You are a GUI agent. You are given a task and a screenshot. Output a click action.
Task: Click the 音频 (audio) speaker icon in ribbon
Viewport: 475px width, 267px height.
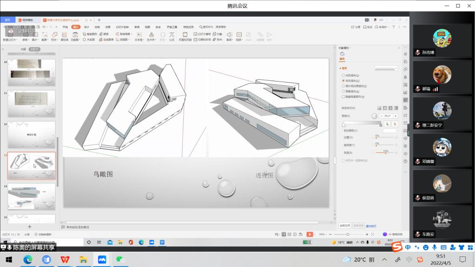click(229, 35)
